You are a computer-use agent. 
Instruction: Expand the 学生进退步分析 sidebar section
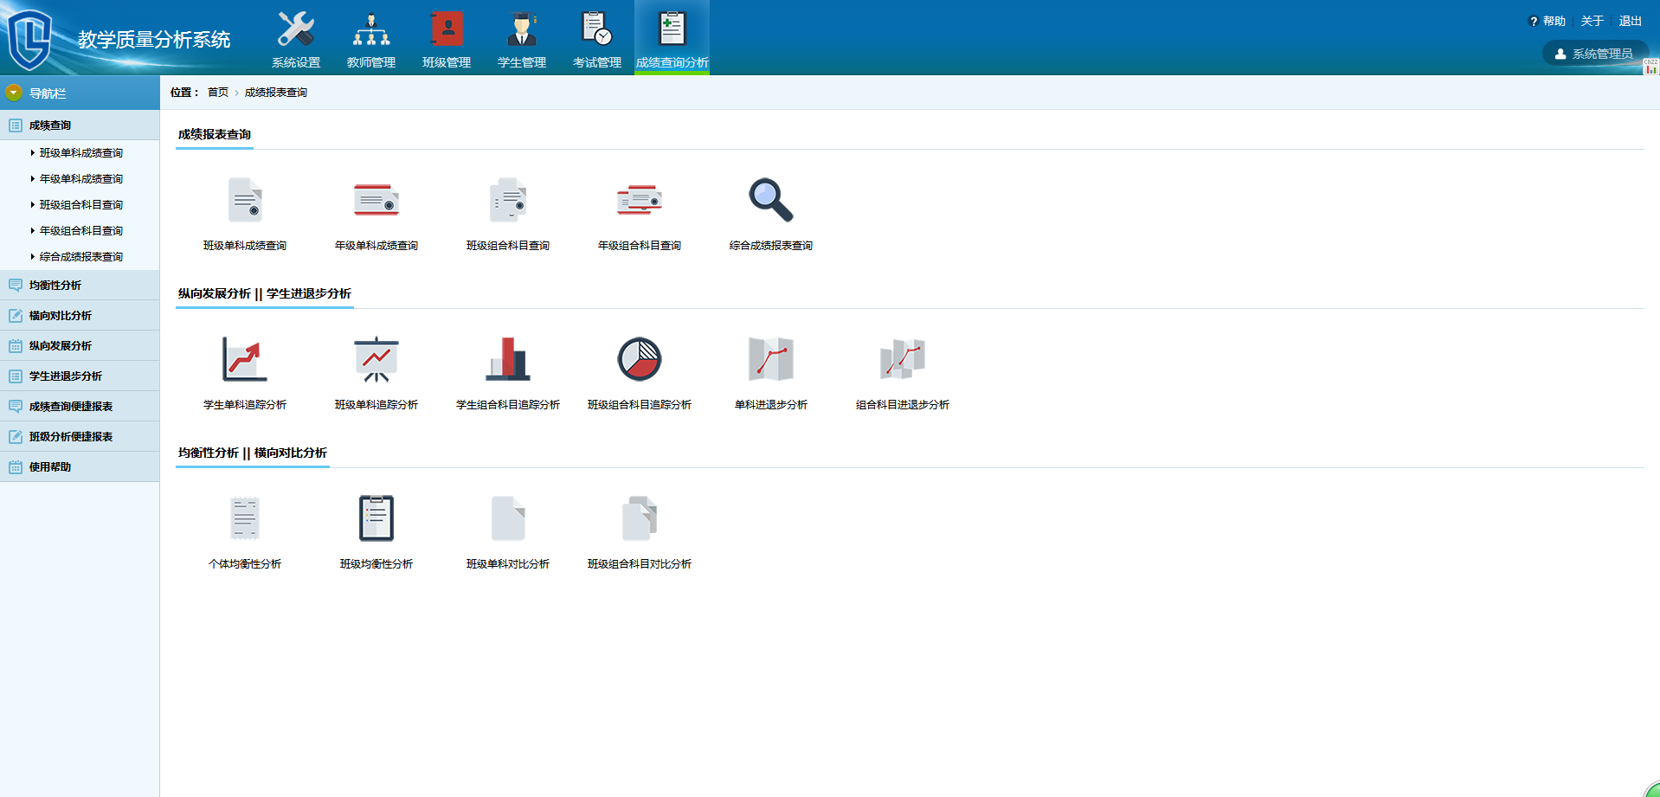pyautogui.click(x=80, y=376)
